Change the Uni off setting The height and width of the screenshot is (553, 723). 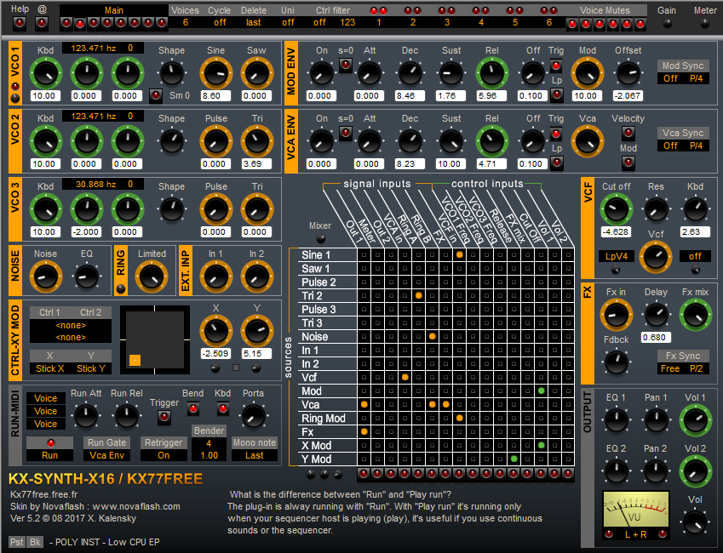288,22
